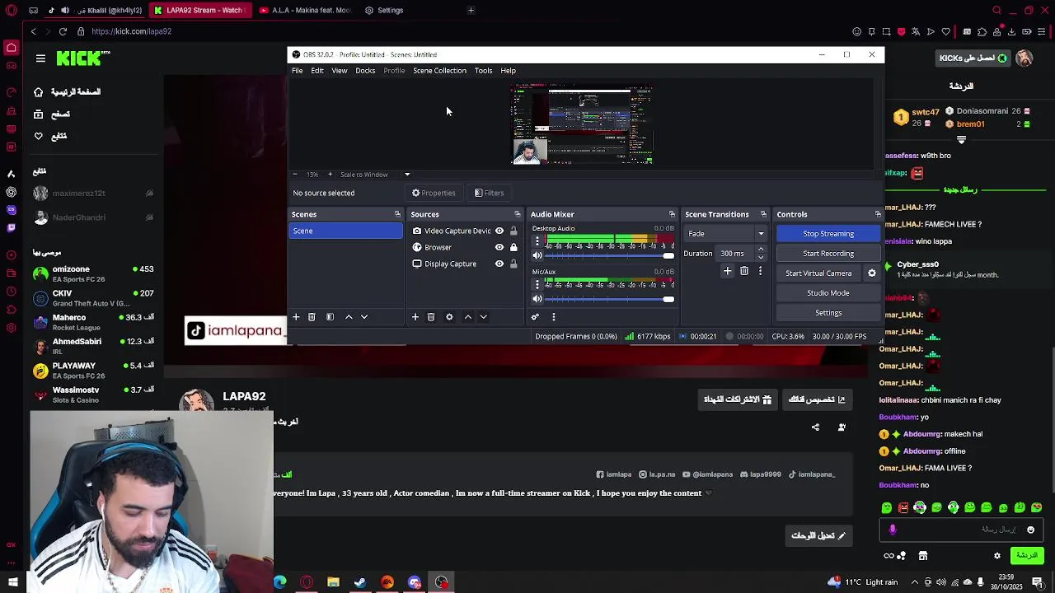
Task: Remove selected source via trash icon
Action: [x=431, y=317]
